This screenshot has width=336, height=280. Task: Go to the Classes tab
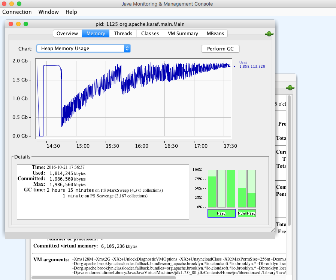click(150, 34)
